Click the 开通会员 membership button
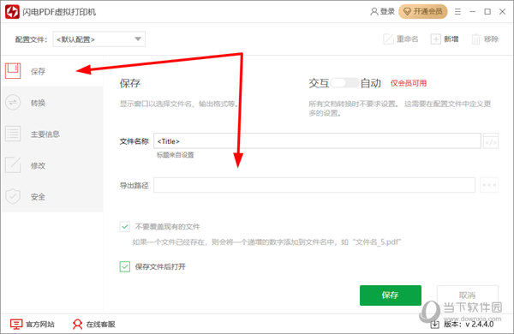514x334 pixels. coord(423,11)
